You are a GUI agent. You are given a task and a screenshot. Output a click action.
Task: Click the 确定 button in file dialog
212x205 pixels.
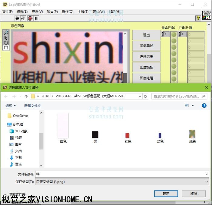166,193
